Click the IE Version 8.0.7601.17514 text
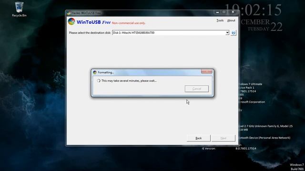This screenshot has height=171, width=305. point(229,149)
